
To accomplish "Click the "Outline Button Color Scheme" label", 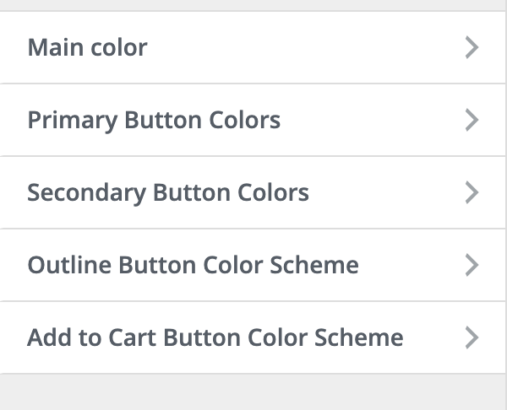I will pyautogui.click(x=193, y=265).
